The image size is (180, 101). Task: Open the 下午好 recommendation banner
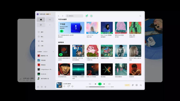click(71, 28)
